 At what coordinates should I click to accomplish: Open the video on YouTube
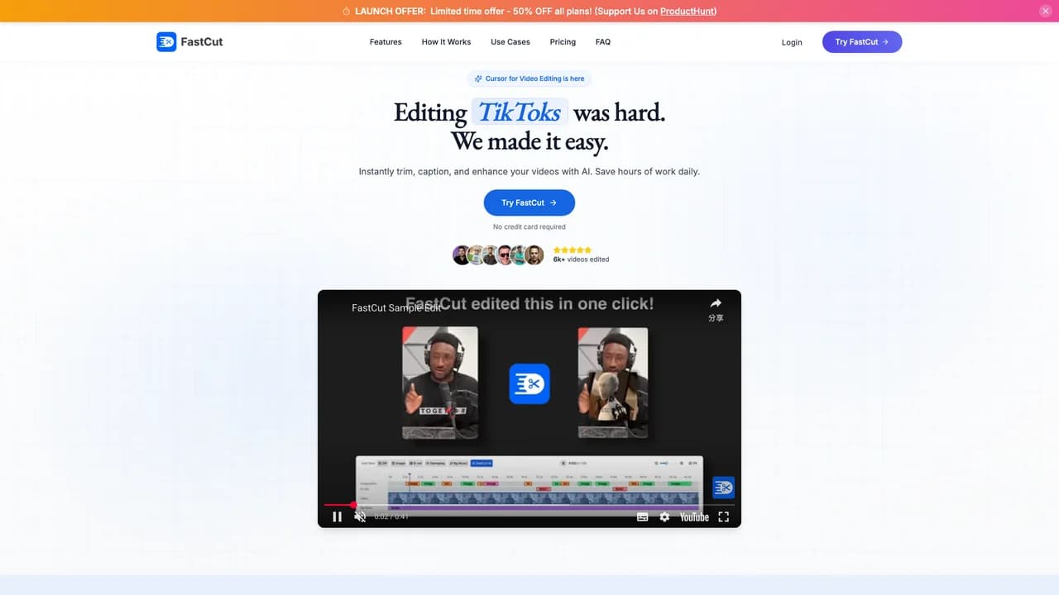point(694,516)
